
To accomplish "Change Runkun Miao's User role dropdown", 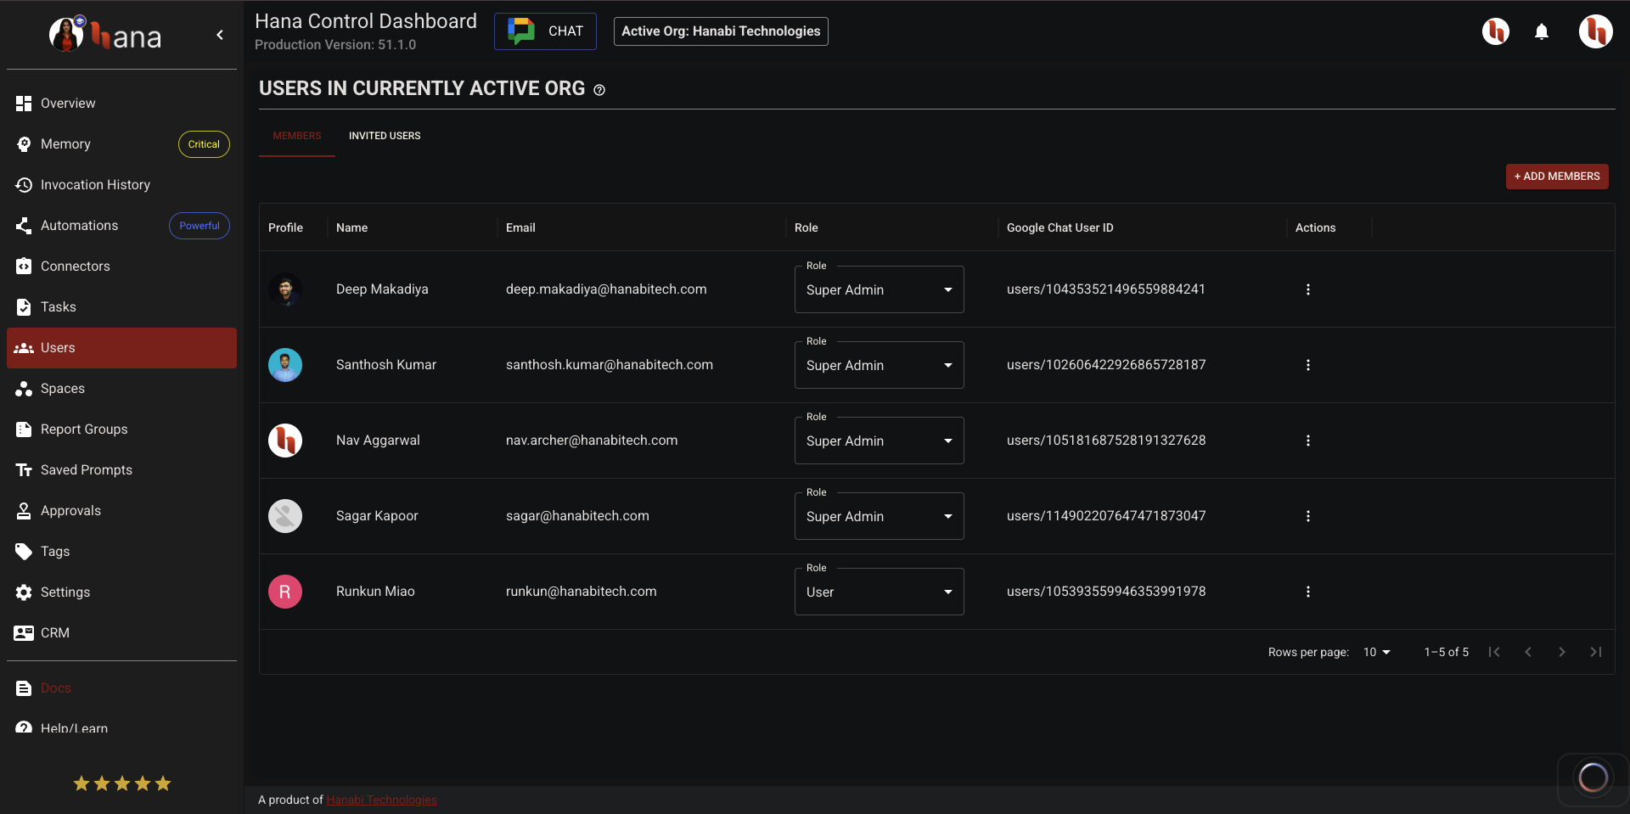I will 879,592.
